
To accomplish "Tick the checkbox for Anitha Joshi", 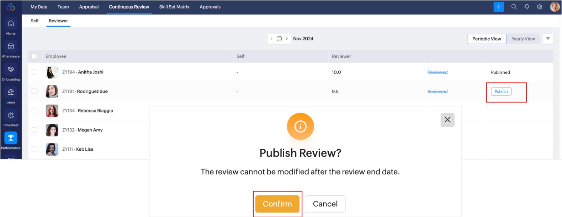I will point(35,72).
